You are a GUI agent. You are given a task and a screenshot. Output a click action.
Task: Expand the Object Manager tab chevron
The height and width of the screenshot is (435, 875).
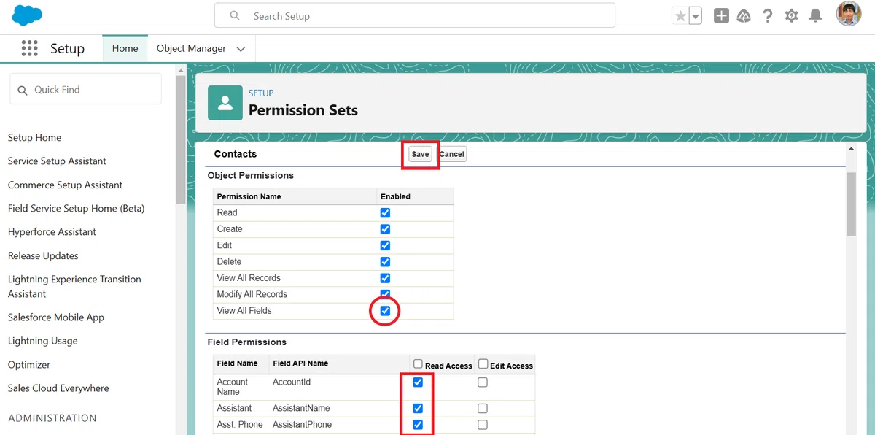(241, 49)
